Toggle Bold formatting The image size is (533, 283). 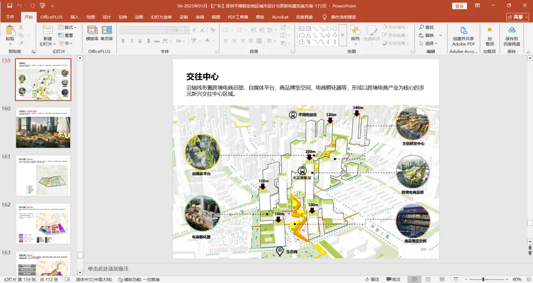click(x=123, y=41)
